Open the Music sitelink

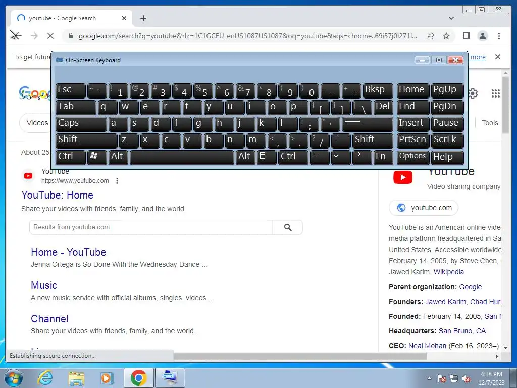click(x=44, y=285)
